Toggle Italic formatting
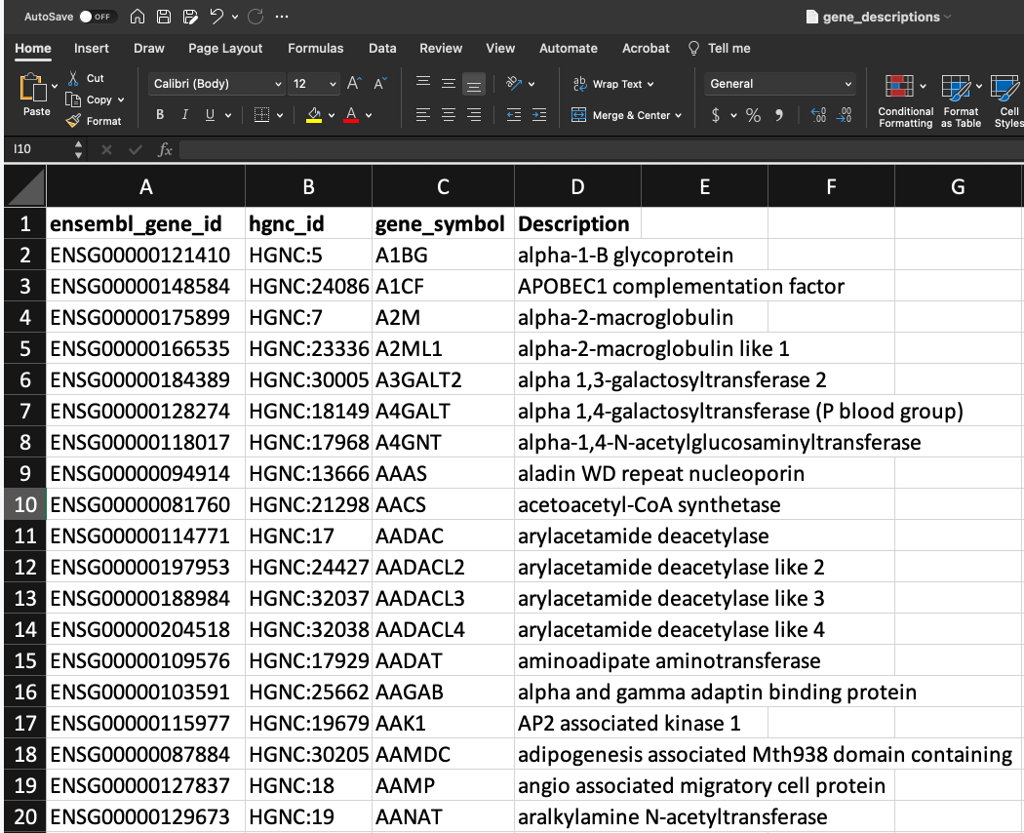This screenshot has height=833, width=1024. pyautogui.click(x=185, y=115)
